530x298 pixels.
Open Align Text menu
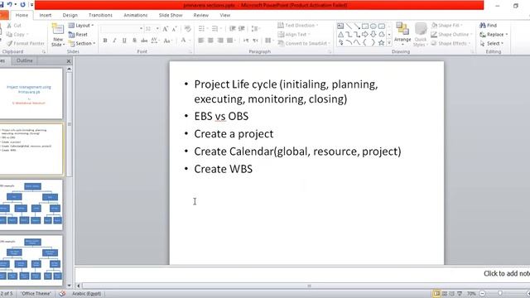294,35
